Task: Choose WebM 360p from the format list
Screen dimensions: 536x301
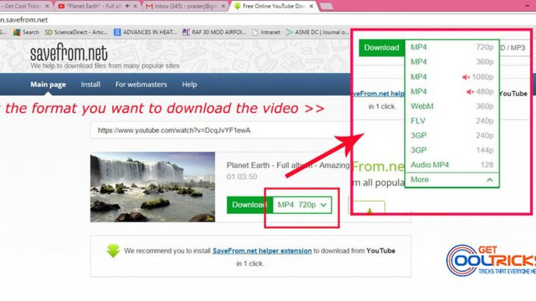Action: point(452,106)
